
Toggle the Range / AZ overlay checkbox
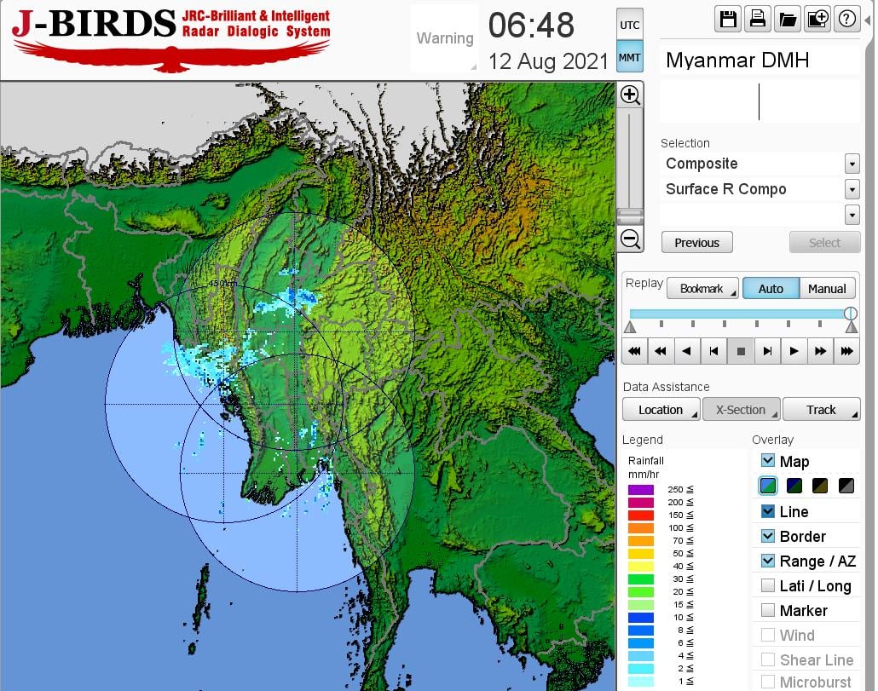(768, 561)
